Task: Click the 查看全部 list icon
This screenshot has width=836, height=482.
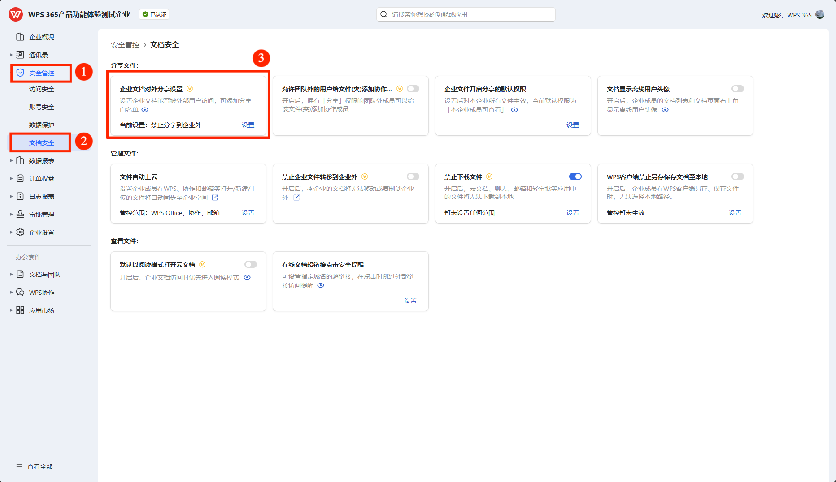Action: (x=19, y=467)
